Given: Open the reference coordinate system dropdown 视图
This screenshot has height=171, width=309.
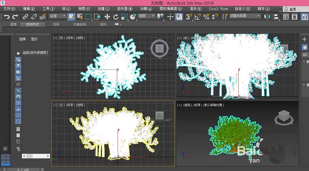Looking at the screenshot, I should pyautogui.click(x=146, y=16).
